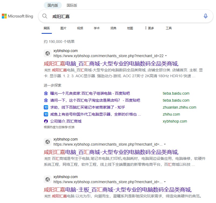Click zhuanlan.zhihu.com domain text
This screenshot has height=203, width=216.
[179, 107]
